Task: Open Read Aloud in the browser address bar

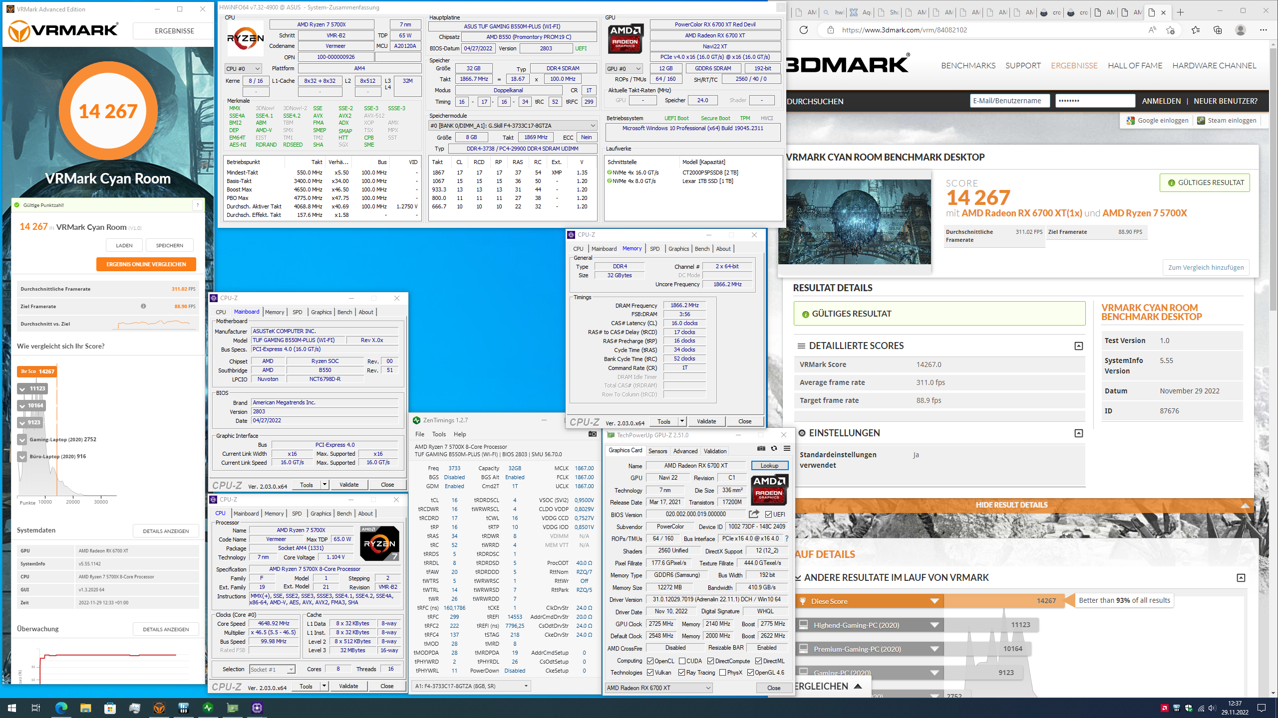Action: [x=1152, y=30]
